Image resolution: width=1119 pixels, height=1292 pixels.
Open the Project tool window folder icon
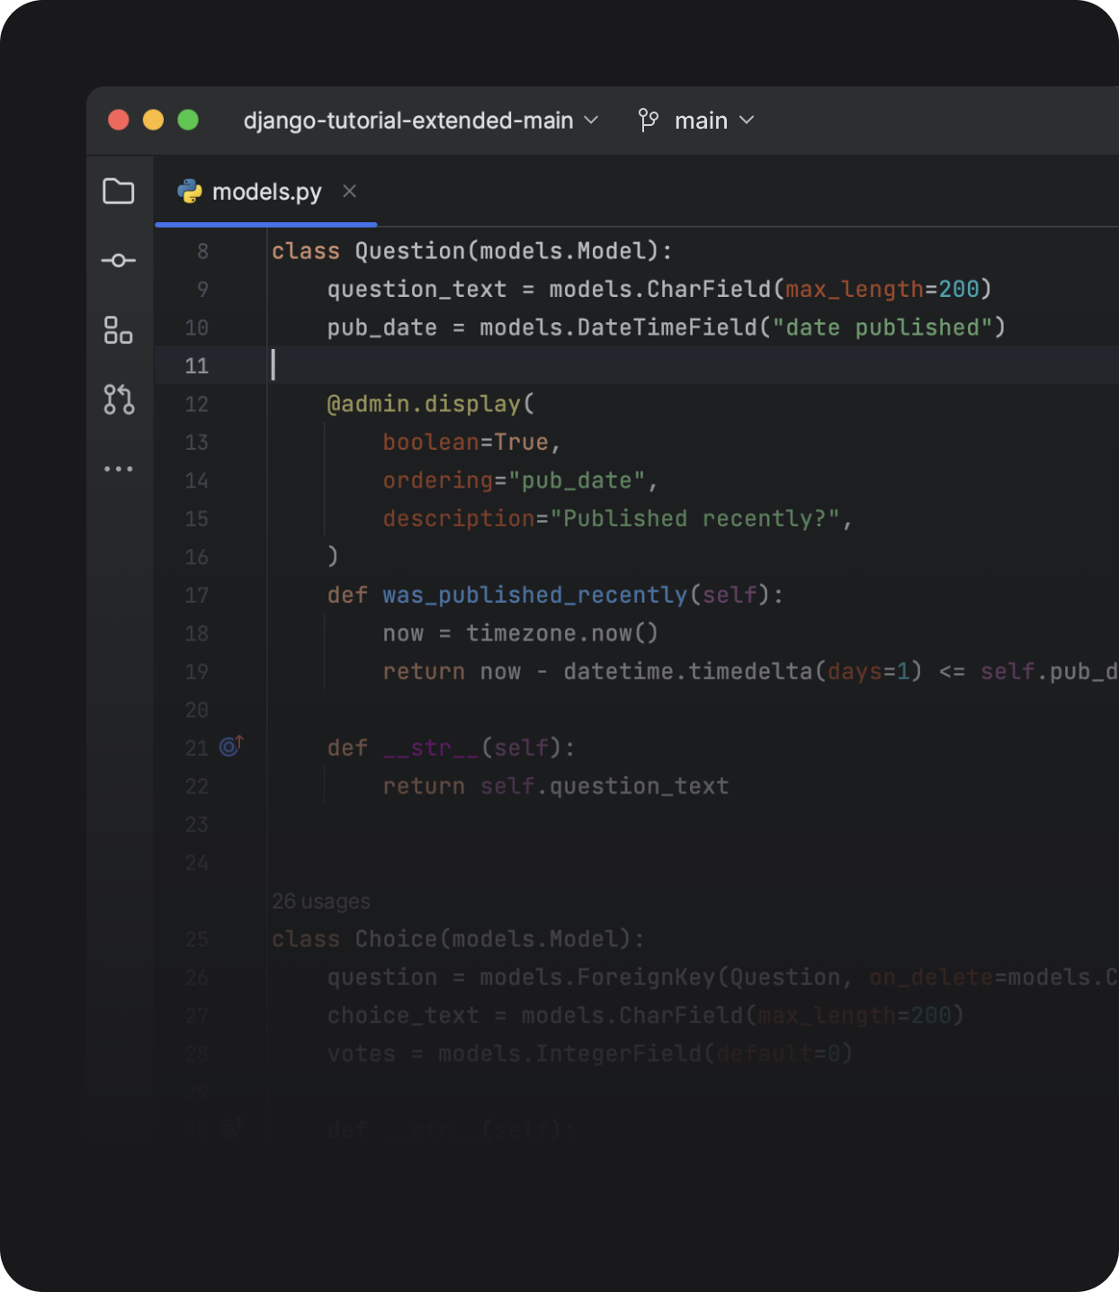pos(119,192)
